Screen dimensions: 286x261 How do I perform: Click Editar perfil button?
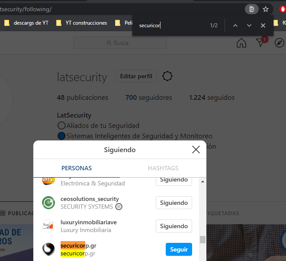coord(136,76)
